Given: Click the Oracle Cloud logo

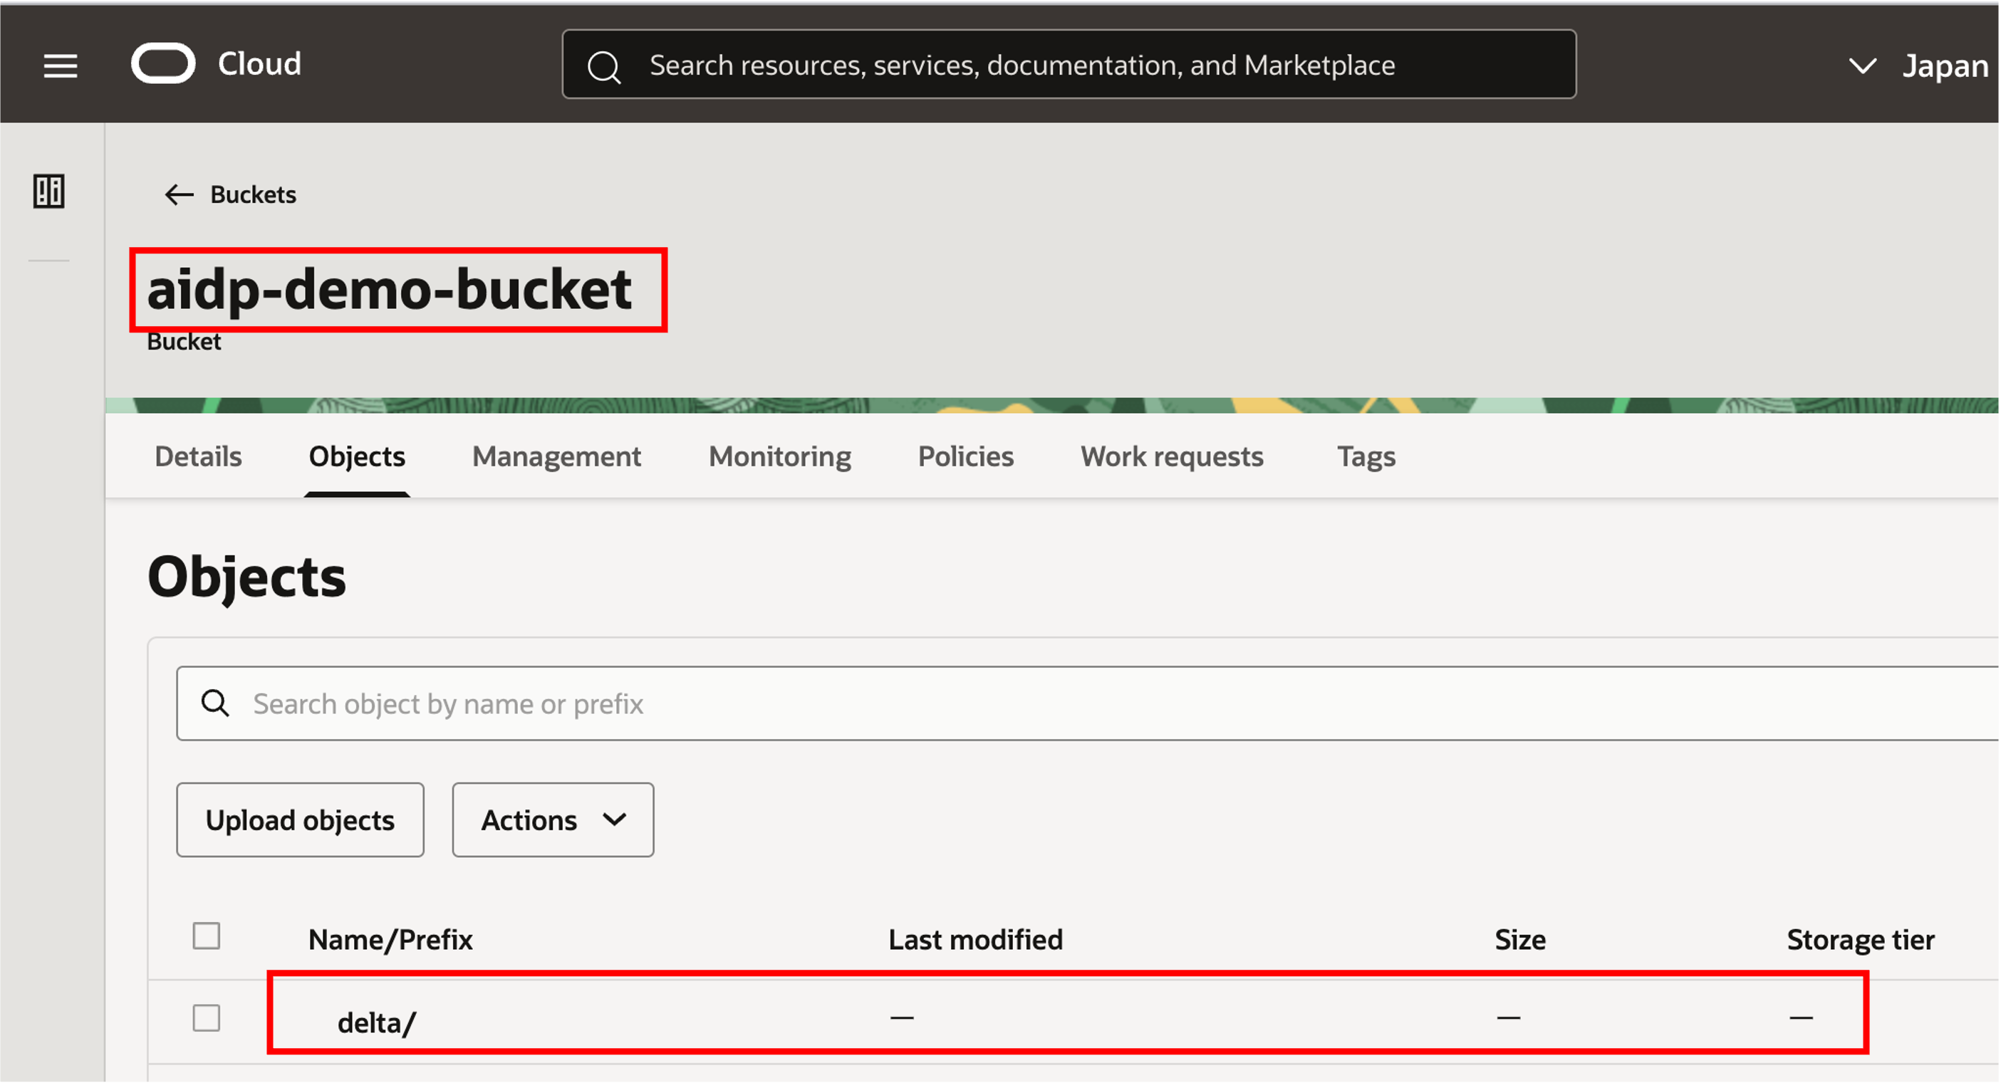Looking at the screenshot, I should (163, 63).
